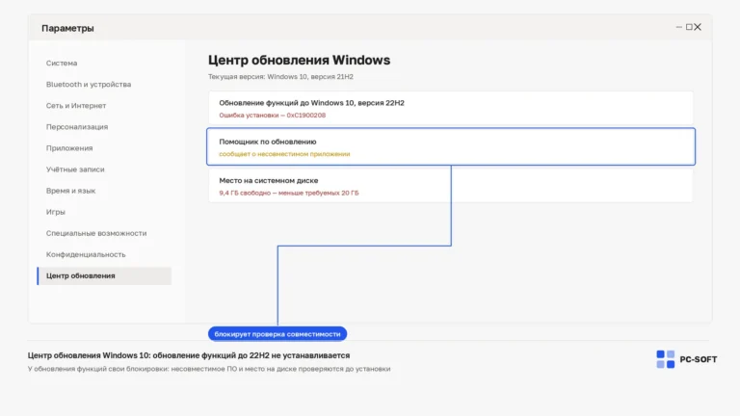This screenshot has width=740, height=416.
Task: Click the Центр обновления Windows heading
Action: click(x=300, y=61)
